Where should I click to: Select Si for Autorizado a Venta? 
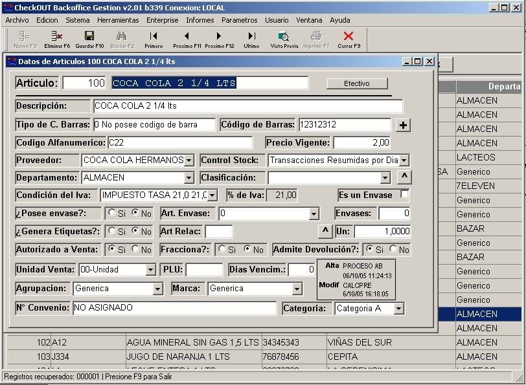tap(111, 249)
